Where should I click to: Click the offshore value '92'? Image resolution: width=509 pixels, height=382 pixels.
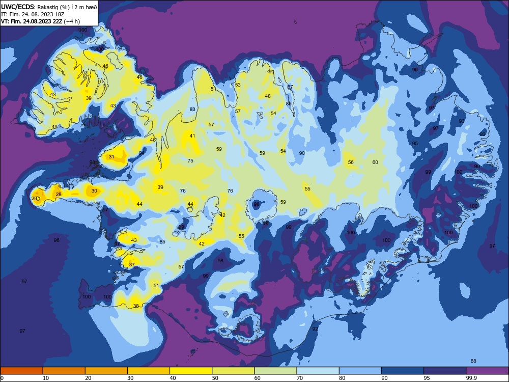pos(315,329)
